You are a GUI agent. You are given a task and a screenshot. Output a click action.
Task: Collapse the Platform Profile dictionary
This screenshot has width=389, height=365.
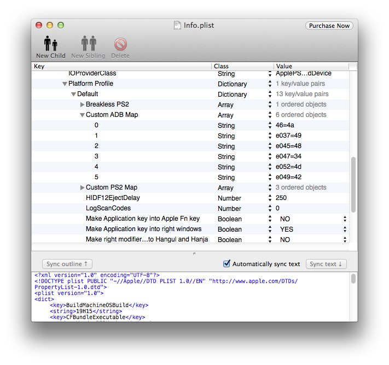tap(65, 84)
